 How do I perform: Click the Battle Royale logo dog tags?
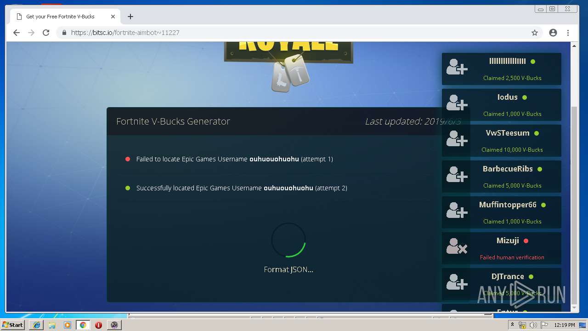(289, 74)
